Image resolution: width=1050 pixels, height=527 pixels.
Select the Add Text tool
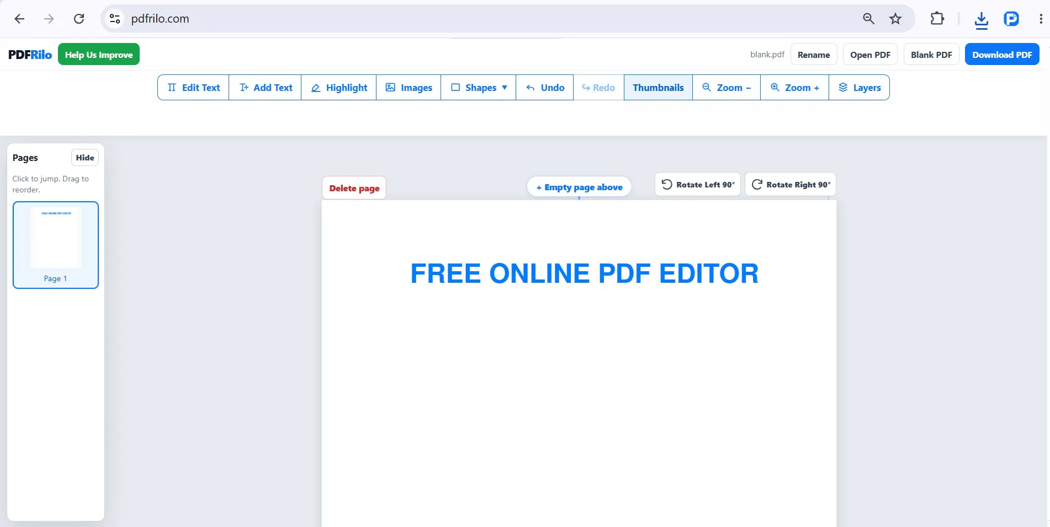tap(266, 88)
